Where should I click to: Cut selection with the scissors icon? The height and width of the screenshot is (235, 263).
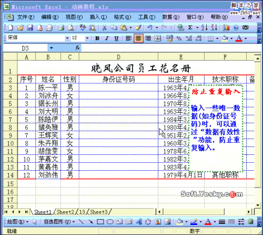click(x=104, y=27)
